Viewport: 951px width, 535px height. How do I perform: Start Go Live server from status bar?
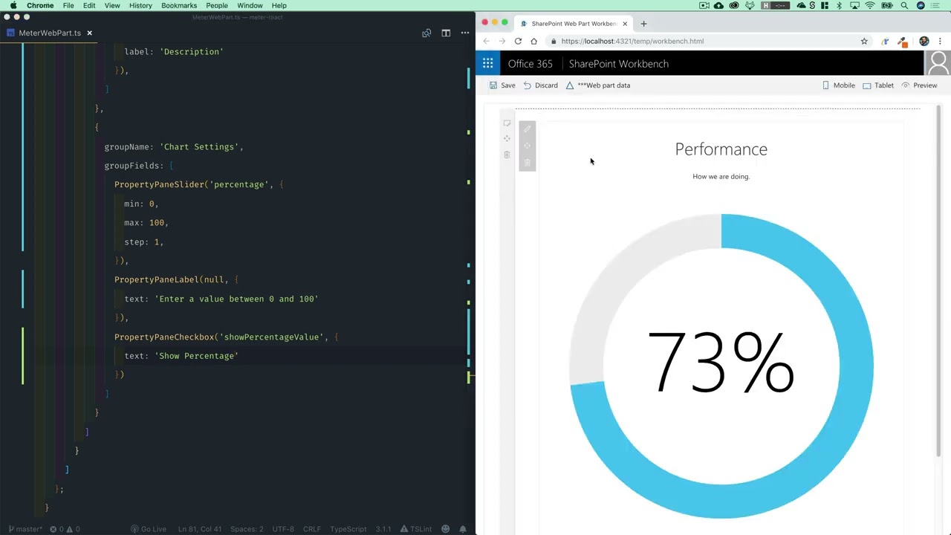coord(149,529)
